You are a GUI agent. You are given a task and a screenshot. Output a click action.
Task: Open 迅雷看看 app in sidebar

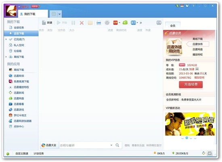21,104
